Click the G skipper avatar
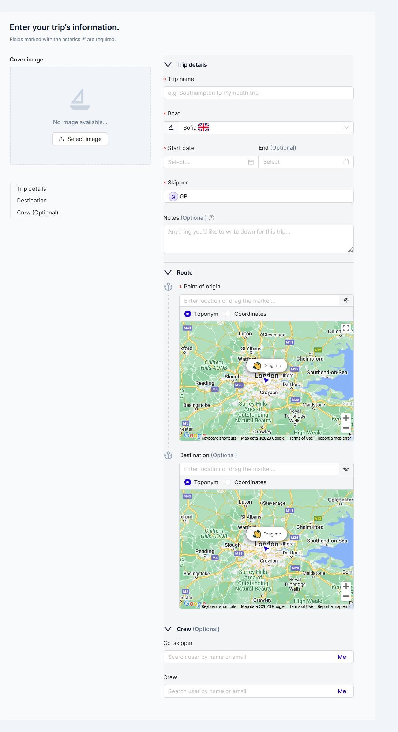The image size is (398, 732). (173, 197)
